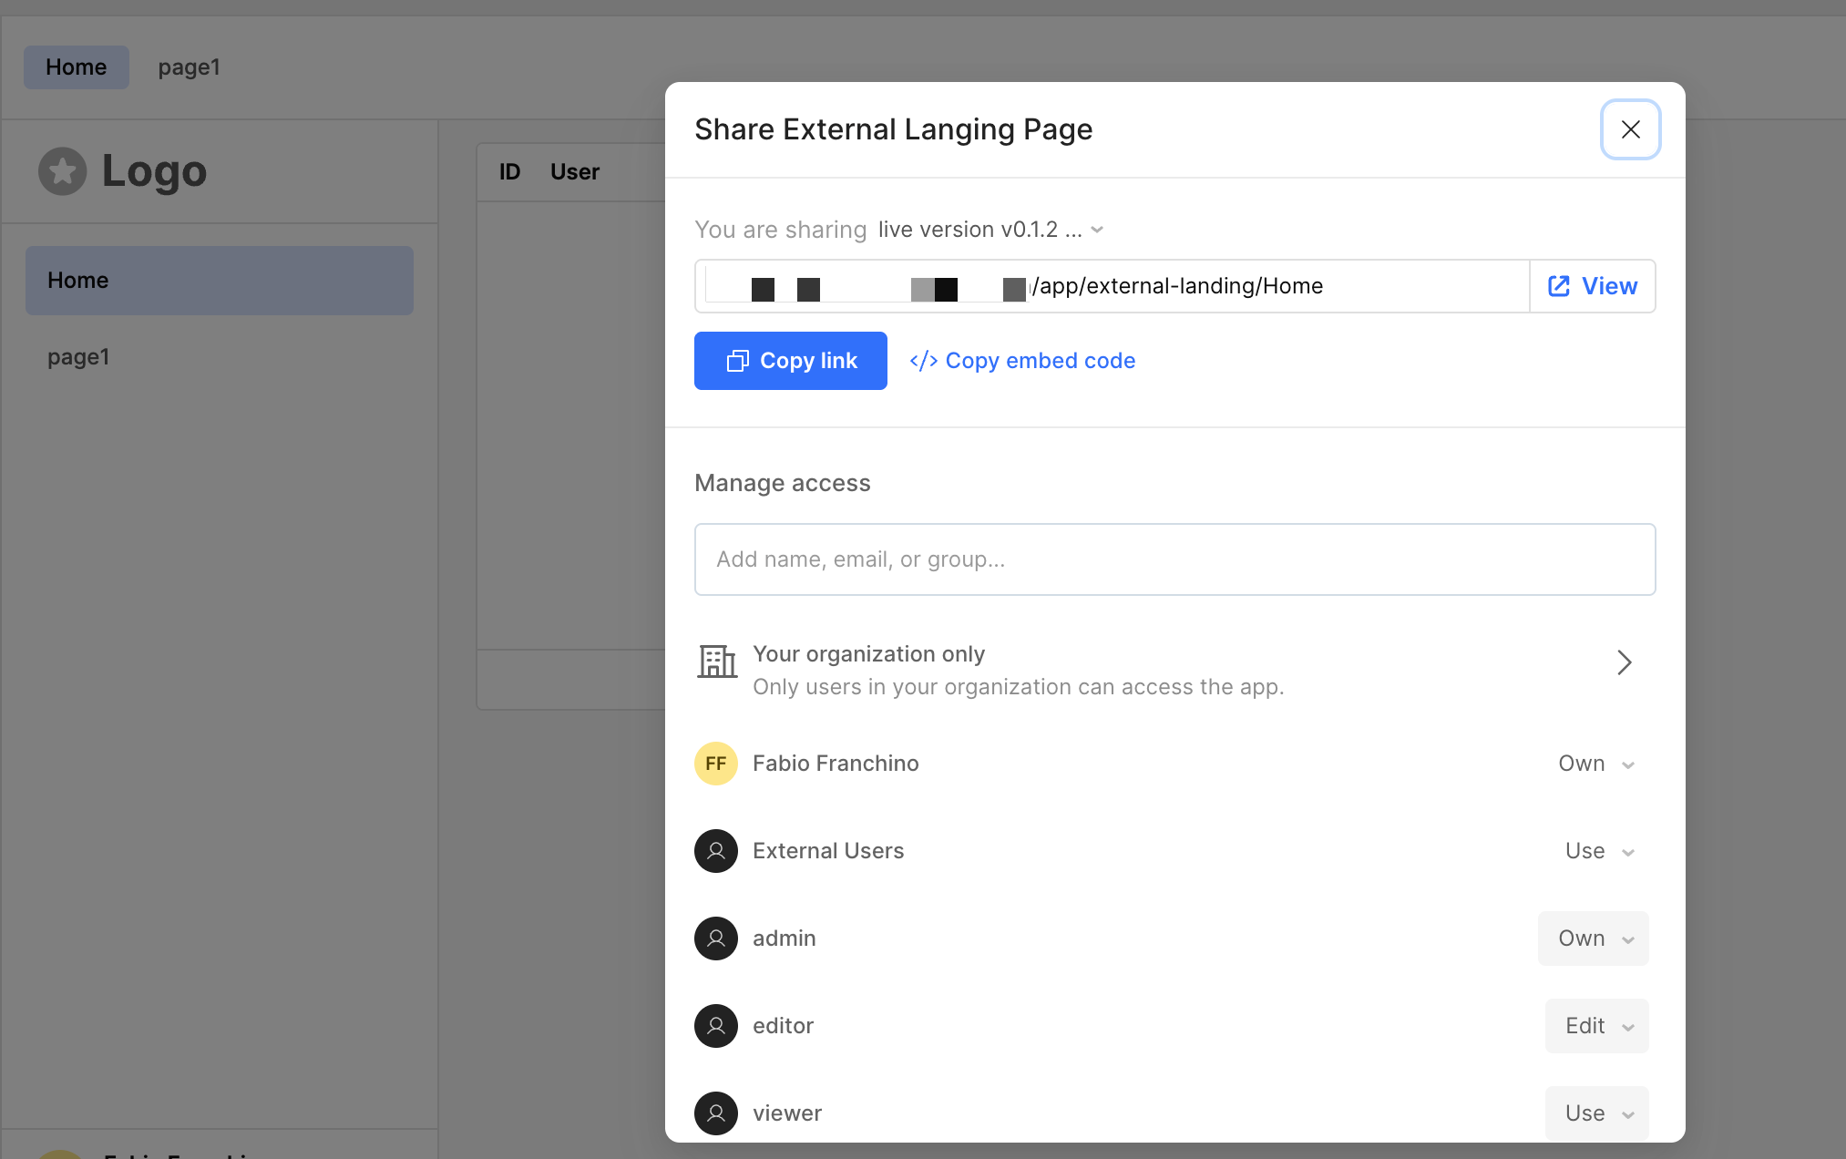Click the editor group avatar icon
The height and width of the screenshot is (1159, 1846).
tap(716, 1026)
